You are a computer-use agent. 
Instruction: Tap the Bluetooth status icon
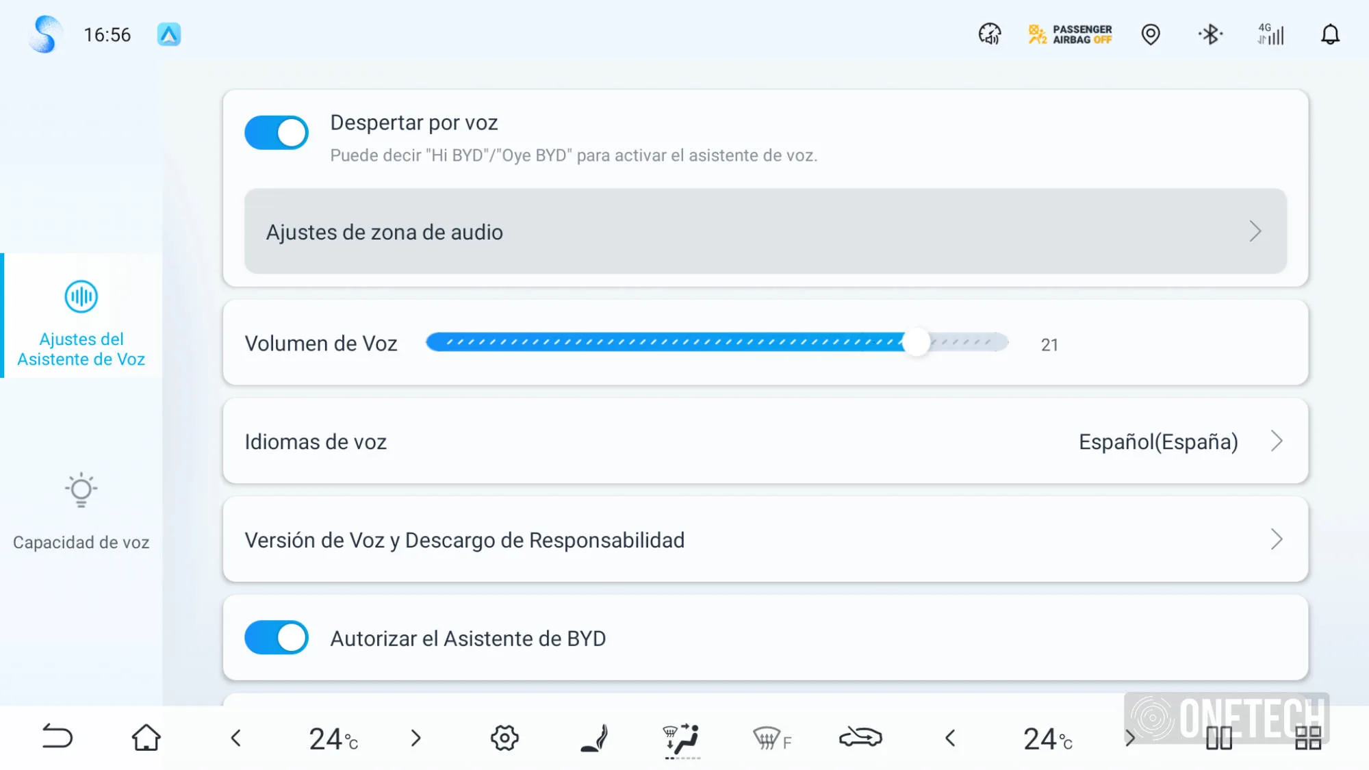[x=1210, y=34]
